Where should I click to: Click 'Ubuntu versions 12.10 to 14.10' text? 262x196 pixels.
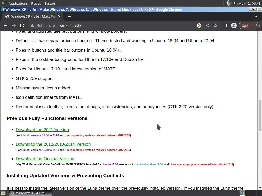tap(40, 150)
